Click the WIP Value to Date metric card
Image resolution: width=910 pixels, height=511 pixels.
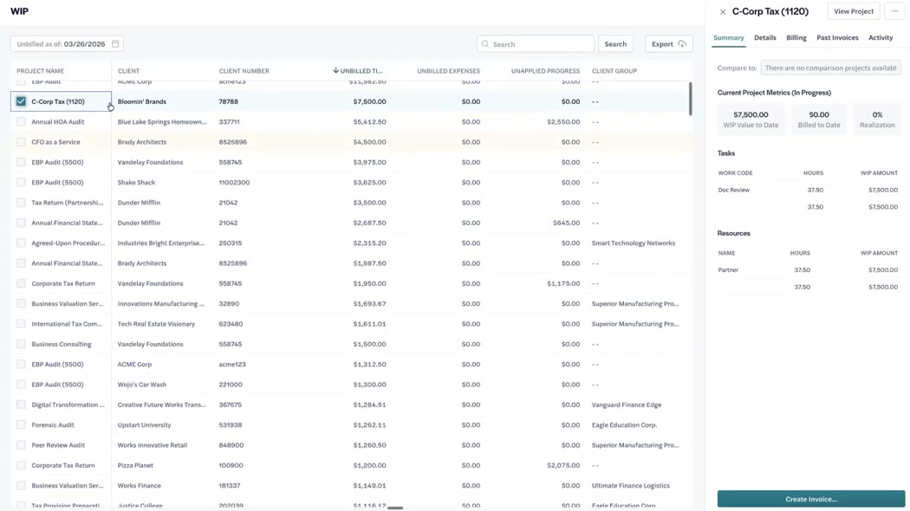(x=751, y=119)
